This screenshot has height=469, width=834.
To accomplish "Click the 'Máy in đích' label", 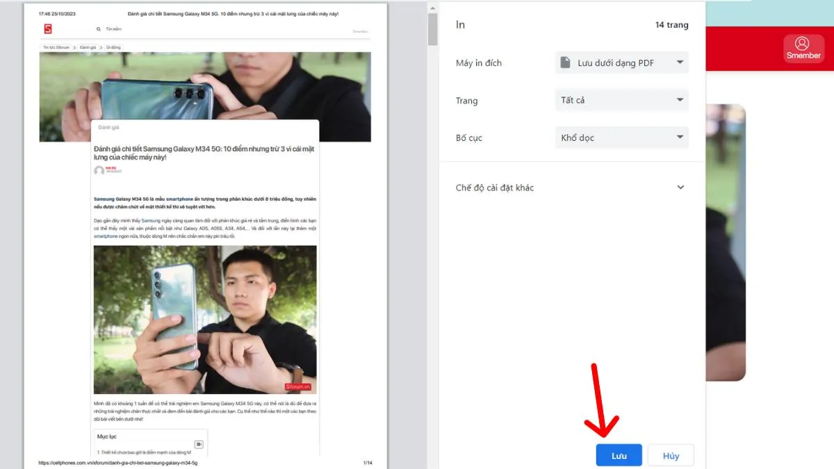I will click(479, 63).
